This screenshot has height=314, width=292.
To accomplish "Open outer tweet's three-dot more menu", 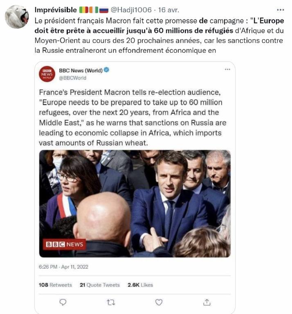I will click(x=281, y=10).
